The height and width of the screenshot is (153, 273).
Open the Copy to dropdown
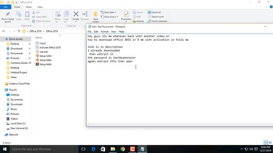tap(66, 17)
